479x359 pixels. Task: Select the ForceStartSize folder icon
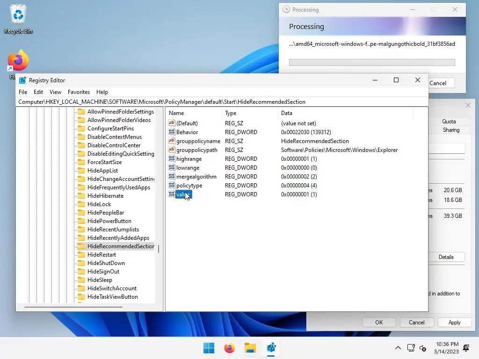pyautogui.click(x=81, y=162)
